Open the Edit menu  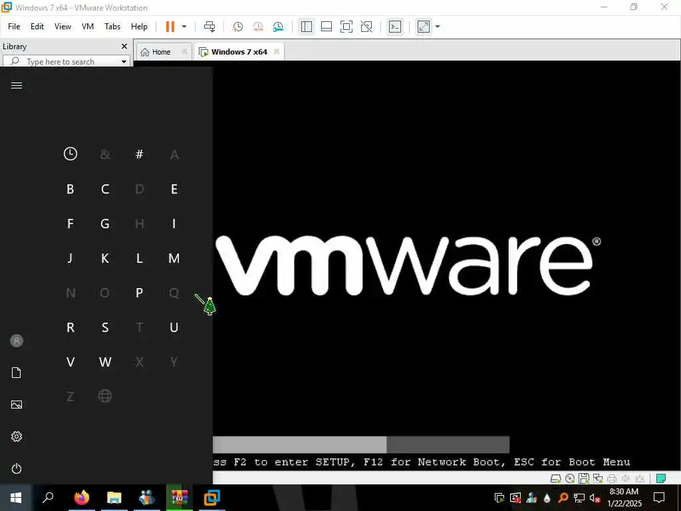pos(37,27)
